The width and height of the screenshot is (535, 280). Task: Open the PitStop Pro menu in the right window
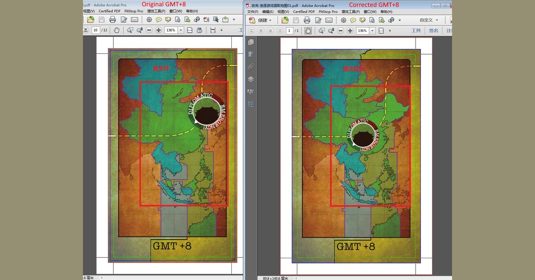pyautogui.click(x=328, y=12)
